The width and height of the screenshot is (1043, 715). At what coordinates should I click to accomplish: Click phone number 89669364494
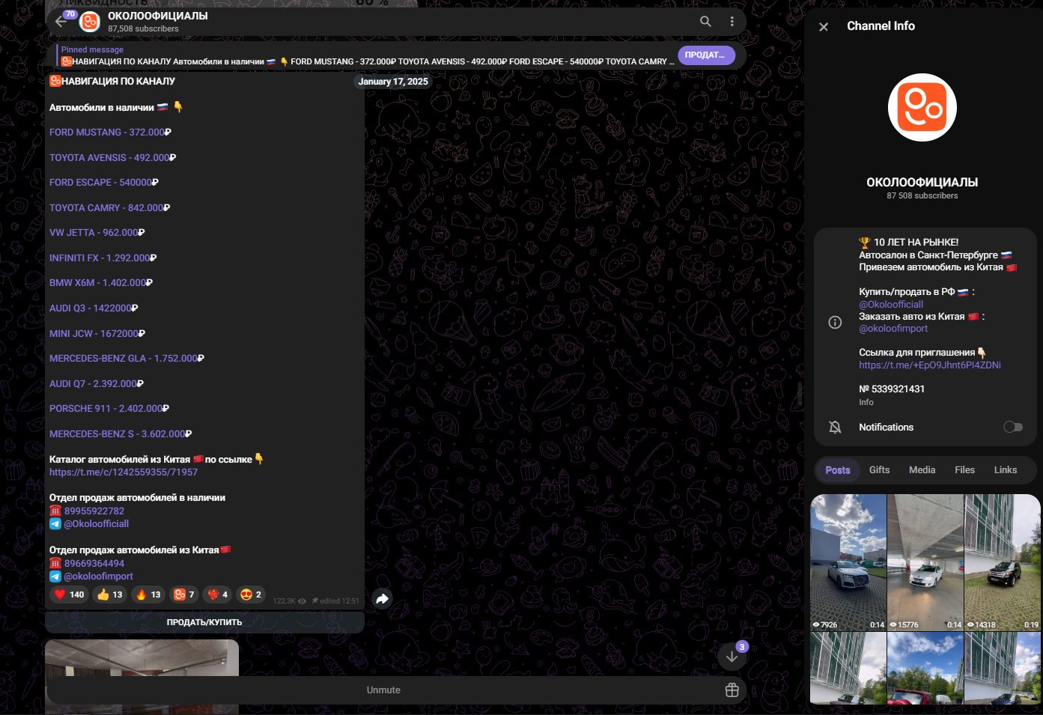94,564
